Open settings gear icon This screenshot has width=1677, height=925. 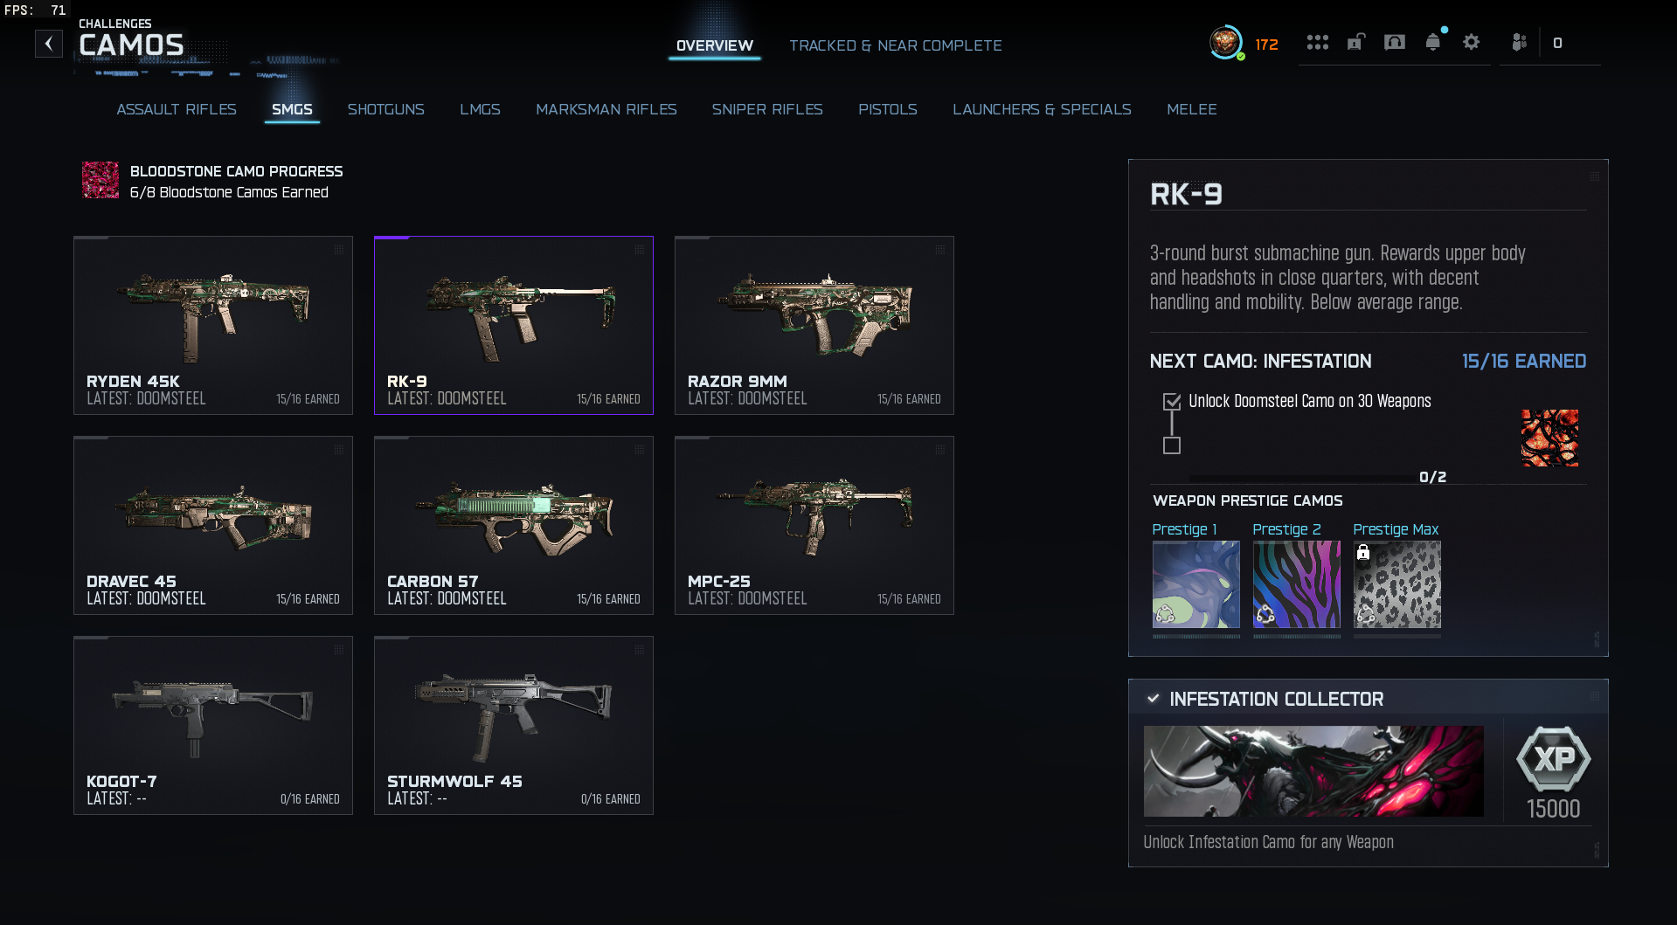[1472, 42]
